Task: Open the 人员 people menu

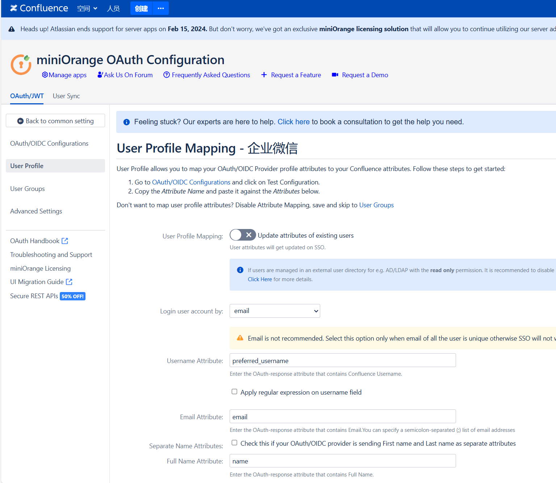Action: coord(113,8)
